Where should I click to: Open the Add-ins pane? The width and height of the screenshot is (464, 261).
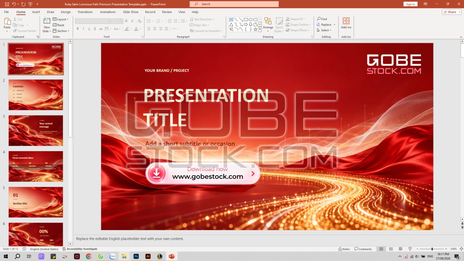point(346,23)
